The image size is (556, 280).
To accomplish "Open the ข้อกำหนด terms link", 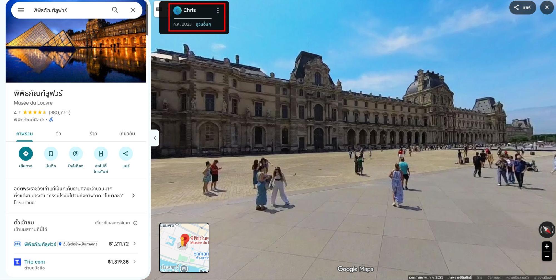I will pyautogui.click(x=494, y=277).
